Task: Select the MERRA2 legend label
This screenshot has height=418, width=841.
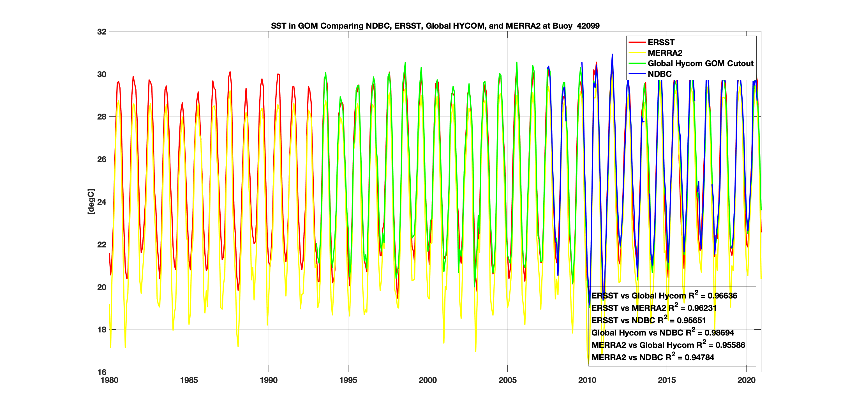Action: tap(665, 53)
